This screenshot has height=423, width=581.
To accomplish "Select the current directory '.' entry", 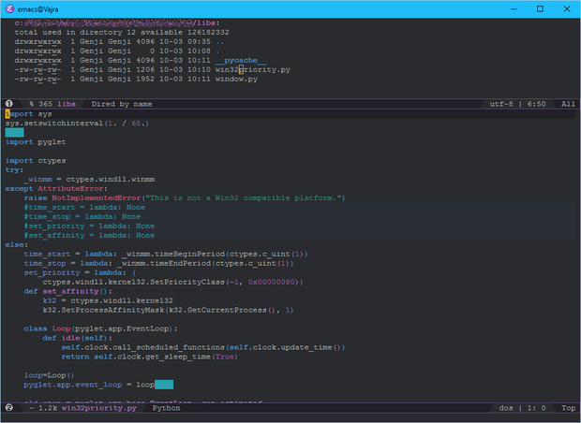I will [217, 51].
